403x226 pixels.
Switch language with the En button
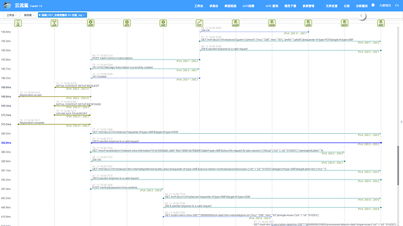[x=397, y=5]
